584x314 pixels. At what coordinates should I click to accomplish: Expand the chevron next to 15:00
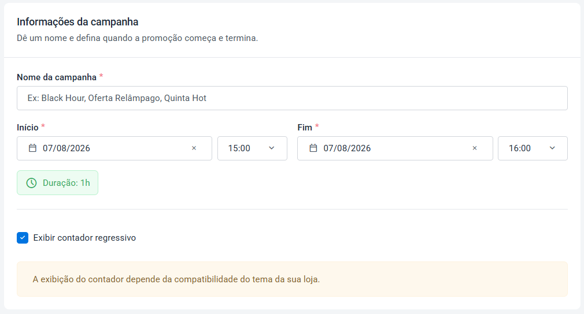click(x=272, y=148)
